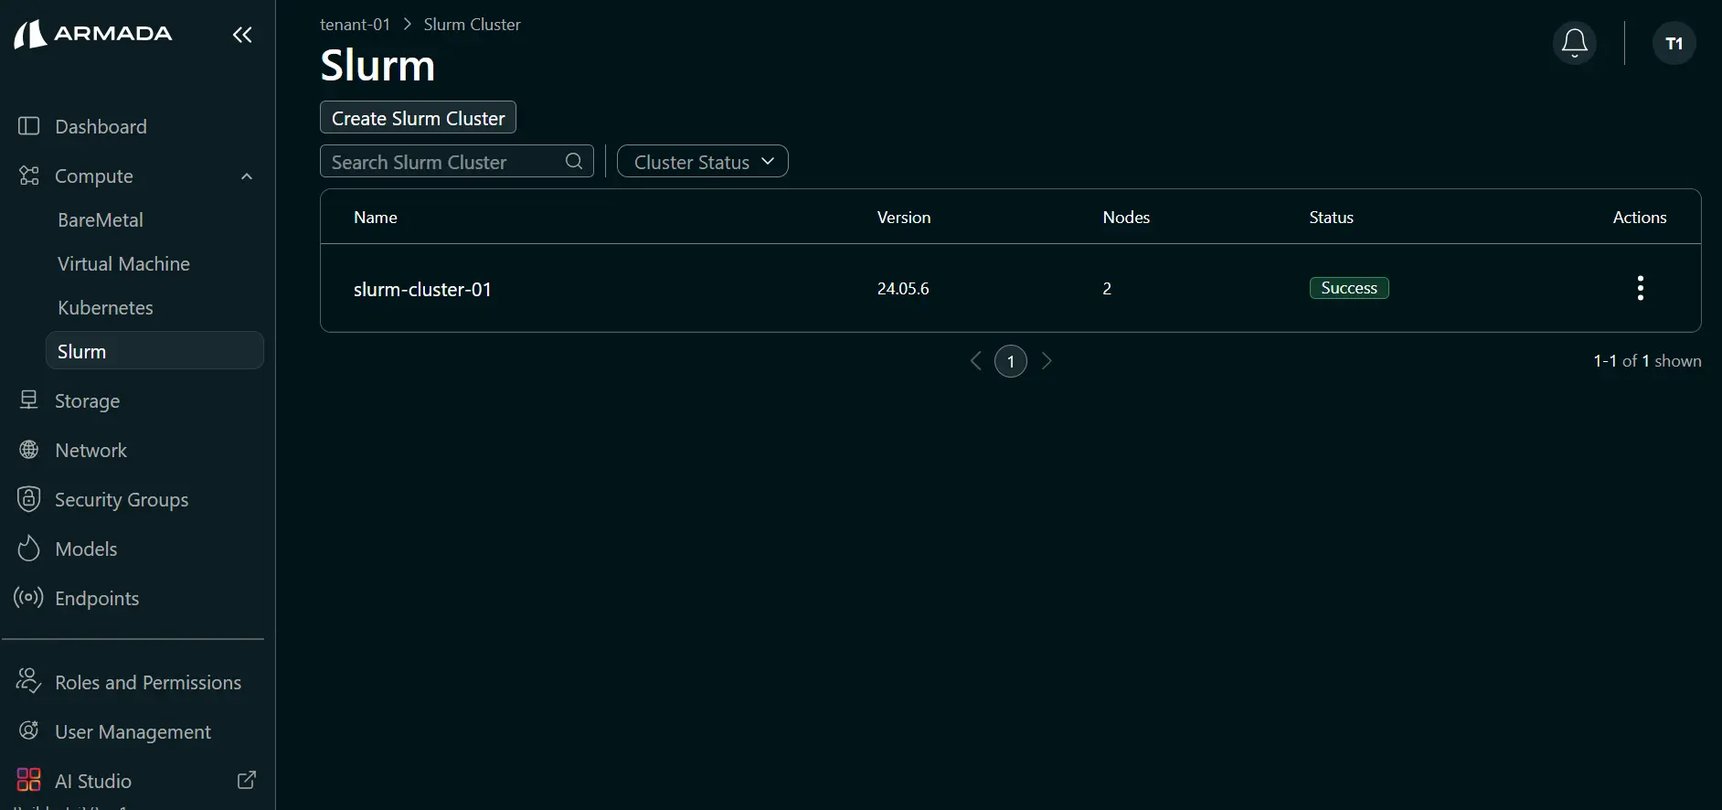Click the AI Studio grid icon
The width and height of the screenshot is (1722, 810).
click(29, 780)
